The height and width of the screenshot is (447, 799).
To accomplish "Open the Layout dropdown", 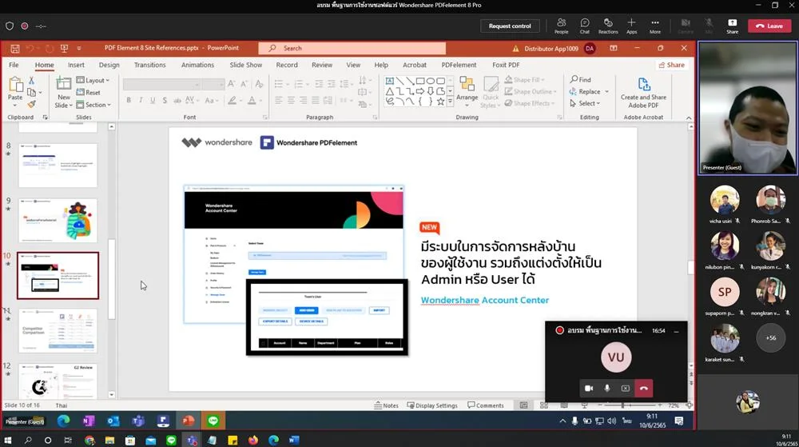I will [x=93, y=80].
